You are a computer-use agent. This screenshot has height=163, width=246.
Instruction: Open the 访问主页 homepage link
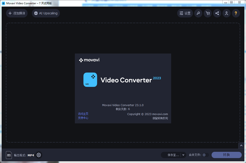(83, 114)
